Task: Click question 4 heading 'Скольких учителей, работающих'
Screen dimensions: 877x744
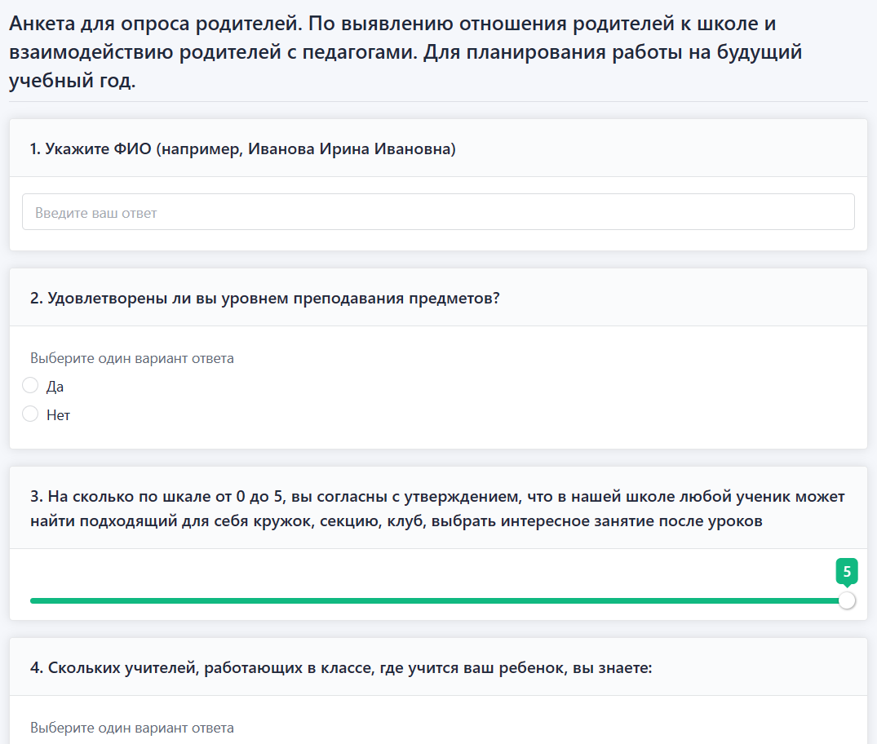Action: point(341,668)
